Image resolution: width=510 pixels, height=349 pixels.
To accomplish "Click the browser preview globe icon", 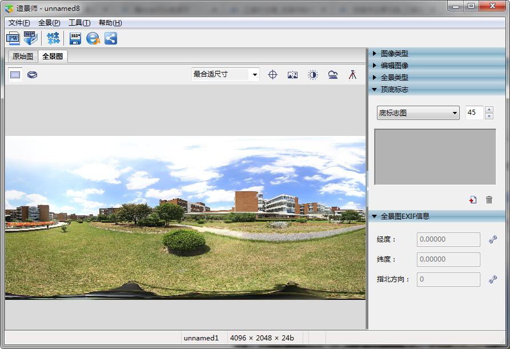I will point(93,38).
